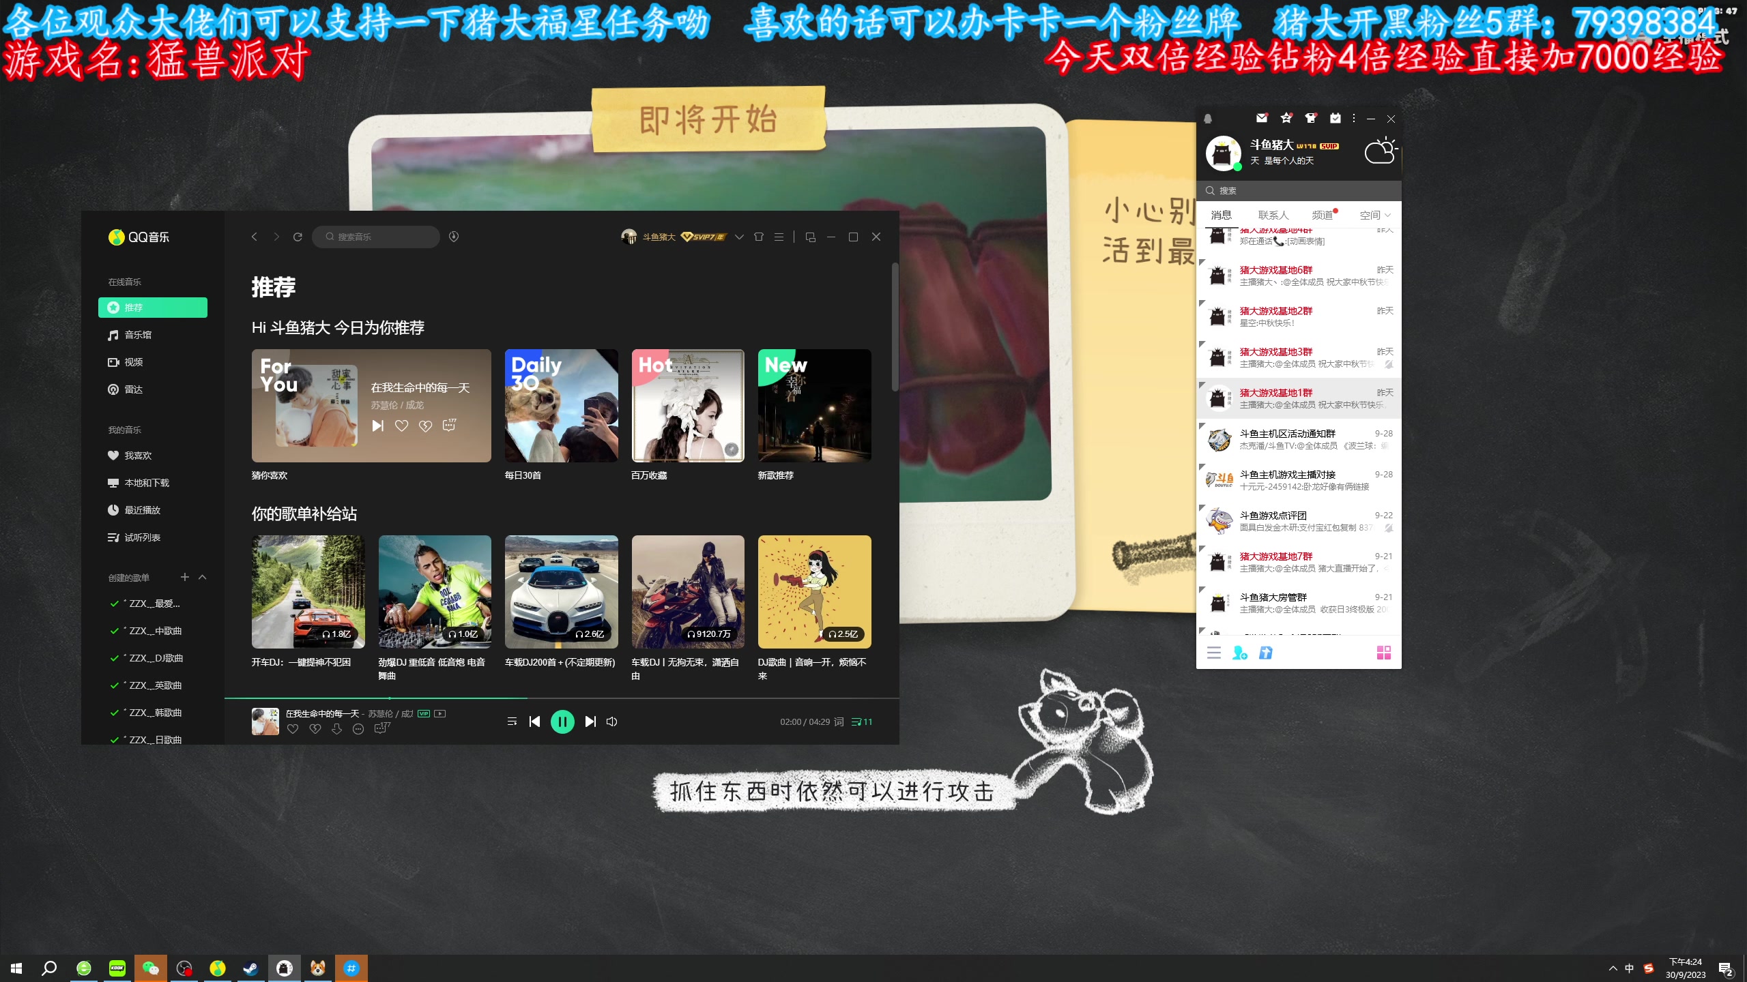Screen dimensions: 1747x982
Task: Open the QQ Music main menu icon
Action: tap(779, 237)
